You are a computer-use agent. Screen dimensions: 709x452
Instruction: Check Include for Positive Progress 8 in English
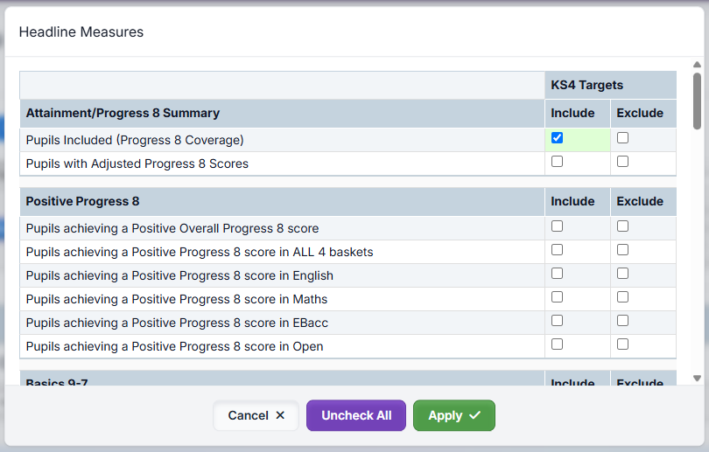(x=557, y=274)
